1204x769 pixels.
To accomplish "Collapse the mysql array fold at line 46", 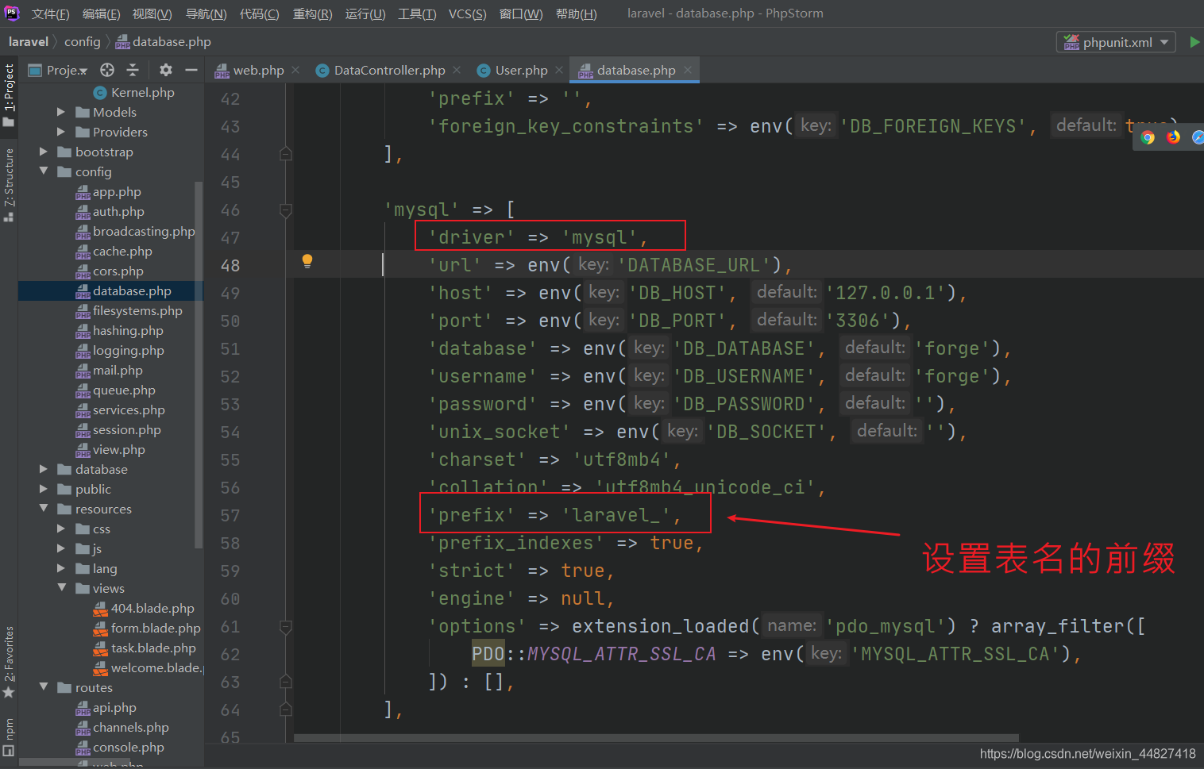I will coord(286,210).
